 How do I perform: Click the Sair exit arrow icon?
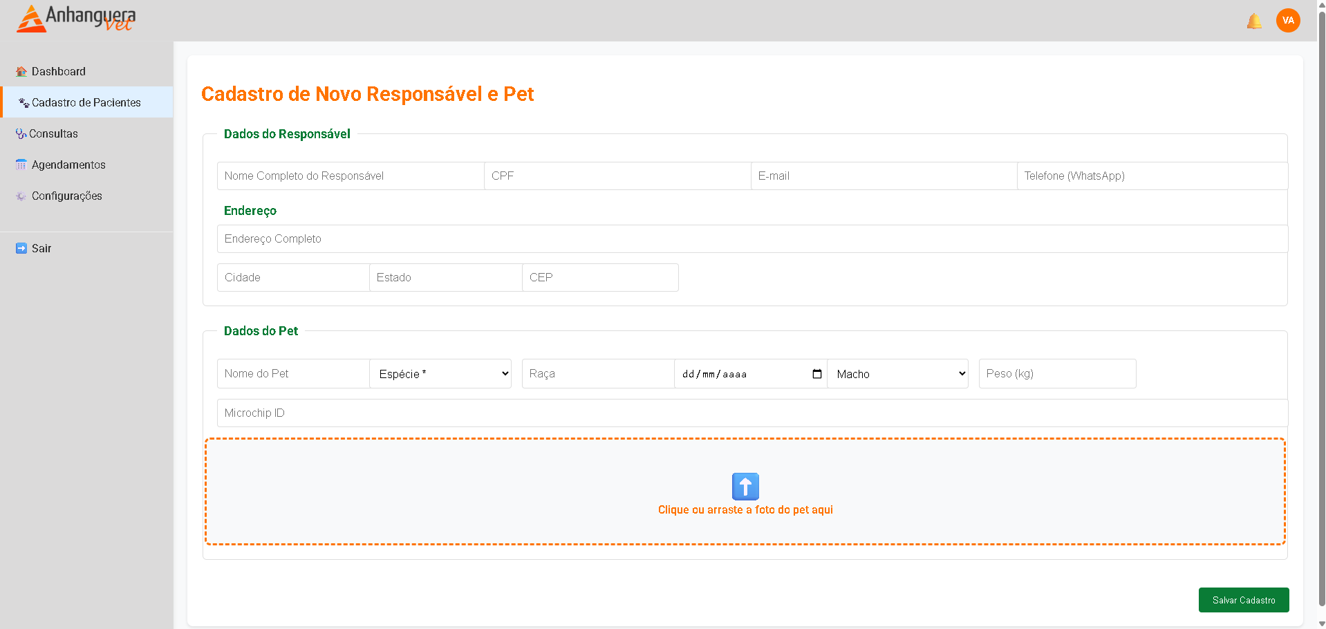tap(21, 249)
